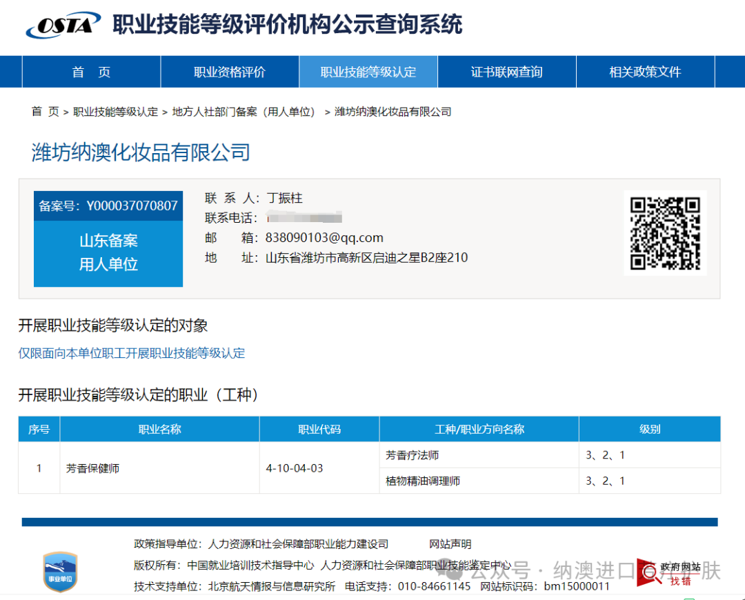Open the 相关政策文件 tab
The image size is (745, 600).
click(x=644, y=72)
